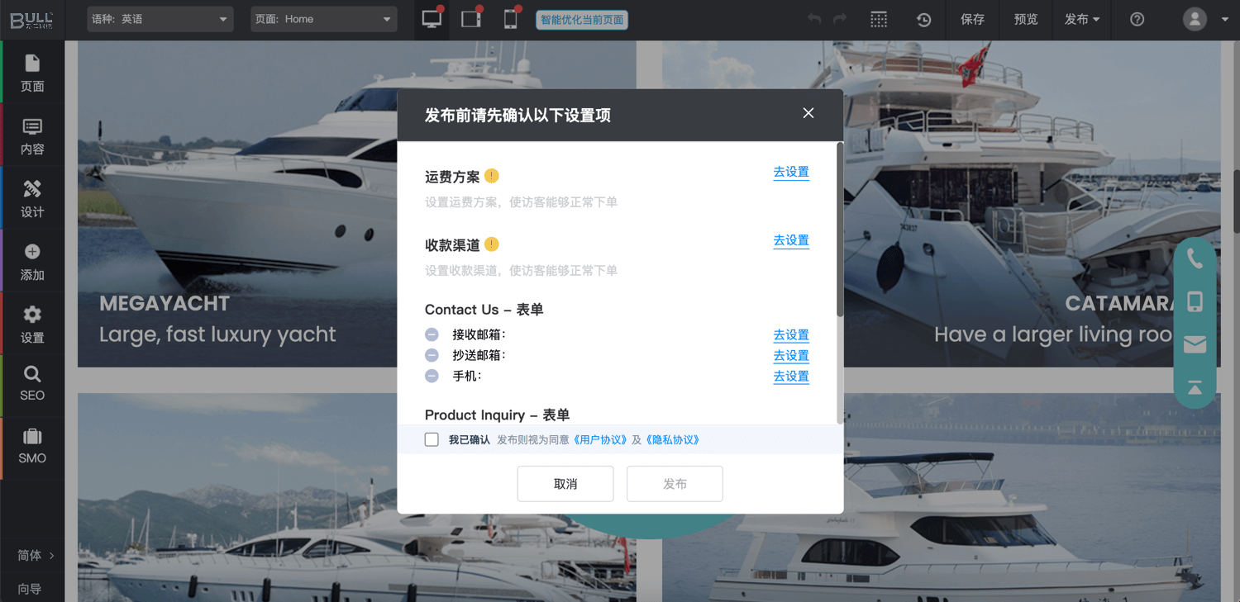The height and width of the screenshot is (602, 1240).
Task: Open version history clock icon
Action: [x=923, y=19]
